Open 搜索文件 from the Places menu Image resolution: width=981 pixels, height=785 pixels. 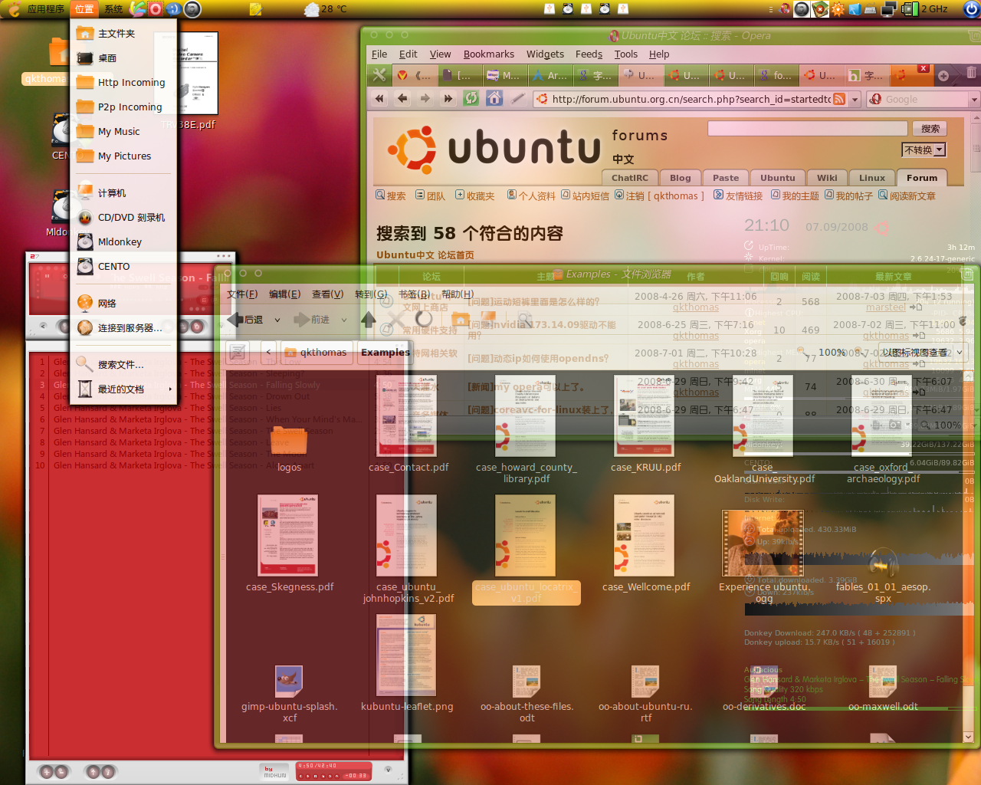123,365
